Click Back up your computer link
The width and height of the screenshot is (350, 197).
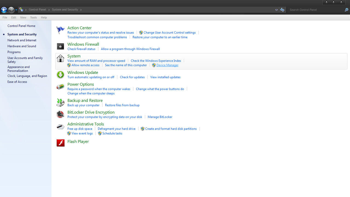83,105
